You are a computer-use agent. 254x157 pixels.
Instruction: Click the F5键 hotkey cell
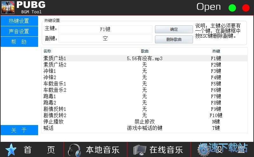216,84
